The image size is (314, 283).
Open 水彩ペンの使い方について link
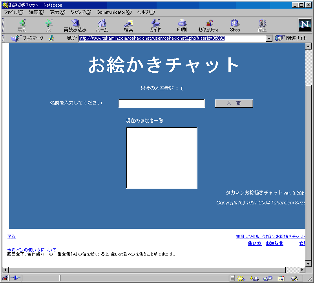[32, 250]
